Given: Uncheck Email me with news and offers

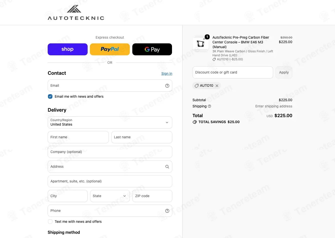Looking at the screenshot, I should pos(50,96).
